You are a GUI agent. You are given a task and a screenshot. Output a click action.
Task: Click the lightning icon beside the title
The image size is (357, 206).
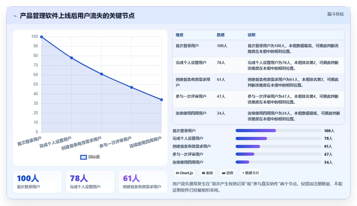(15, 16)
